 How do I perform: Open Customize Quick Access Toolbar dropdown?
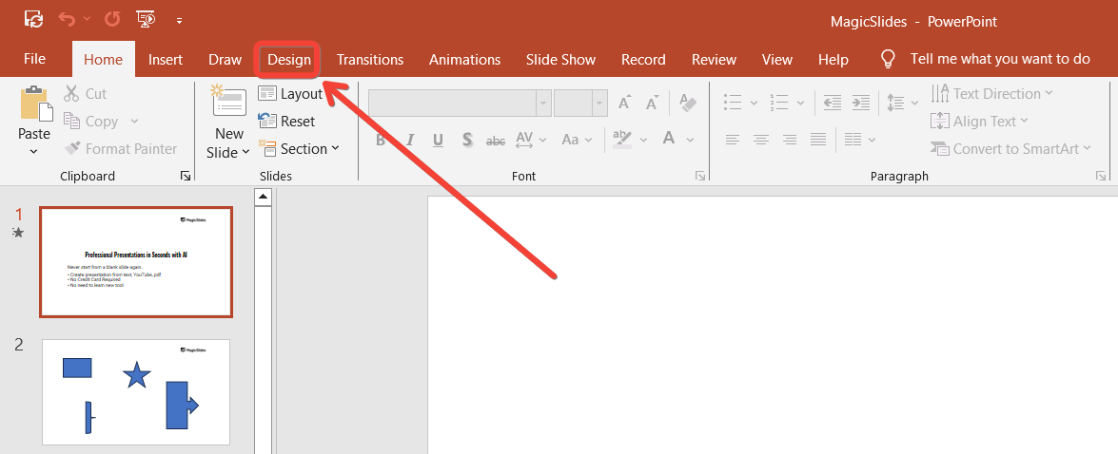[180, 21]
